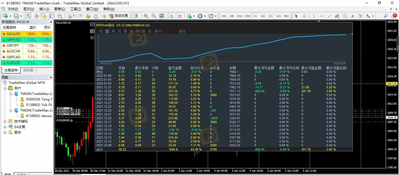Select the crosshair cursor tool

point(304,16)
